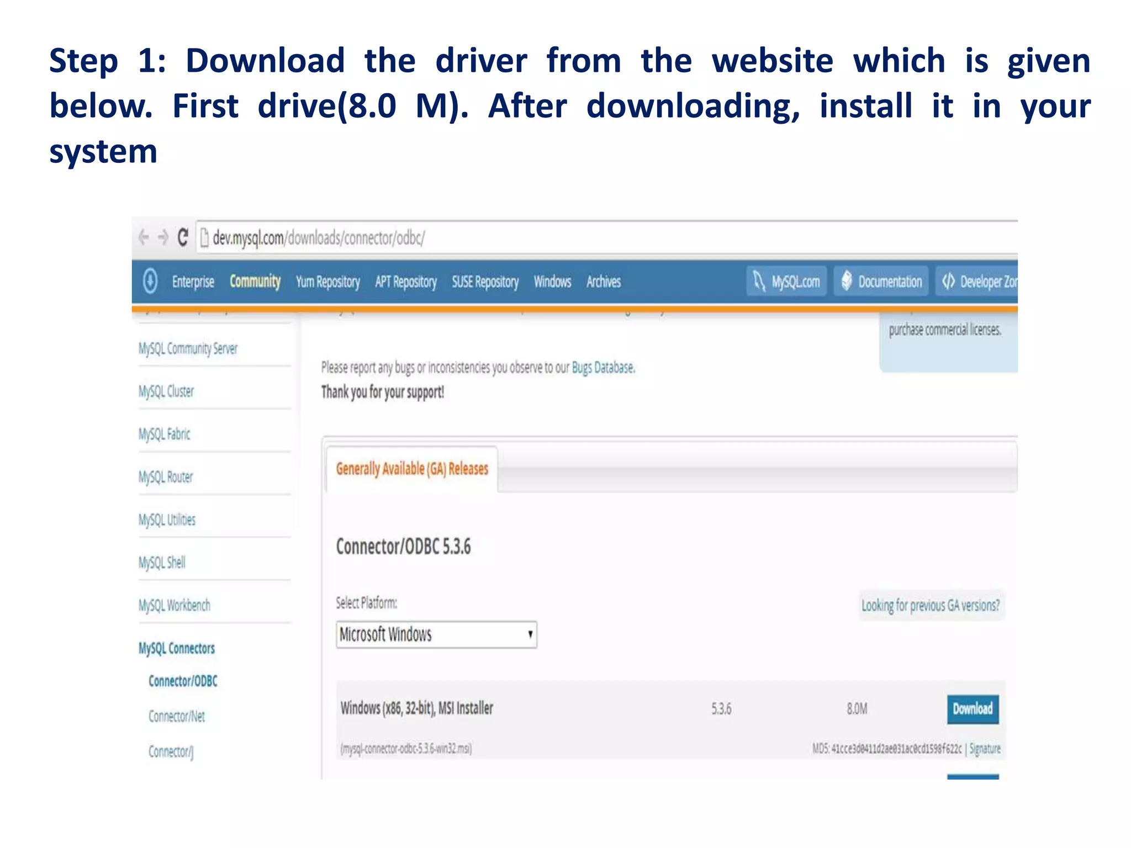
Task: Select Connector/Net in sidebar
Action: point(176,716)
